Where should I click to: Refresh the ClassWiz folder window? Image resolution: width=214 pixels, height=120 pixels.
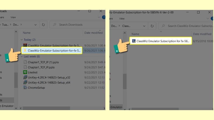pyautogui.click(x=152, y=26)
